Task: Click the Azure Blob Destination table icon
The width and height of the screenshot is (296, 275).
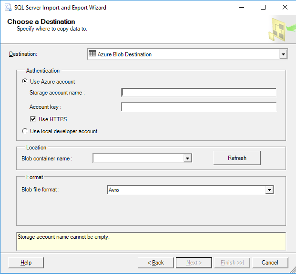Action: (92, 54)
